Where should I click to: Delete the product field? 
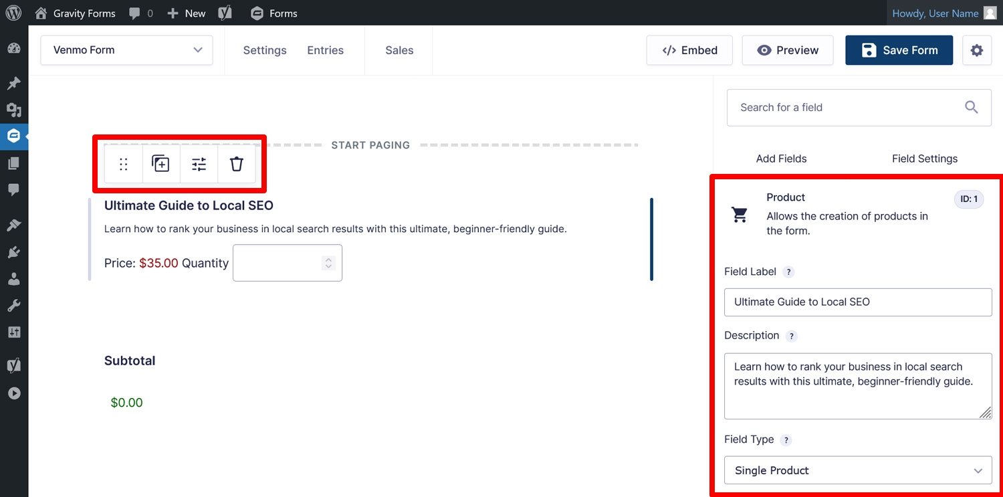[237, 164]
